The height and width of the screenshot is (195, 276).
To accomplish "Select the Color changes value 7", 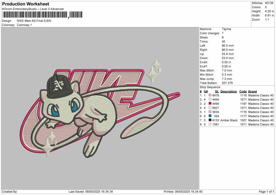I will 223,33.
